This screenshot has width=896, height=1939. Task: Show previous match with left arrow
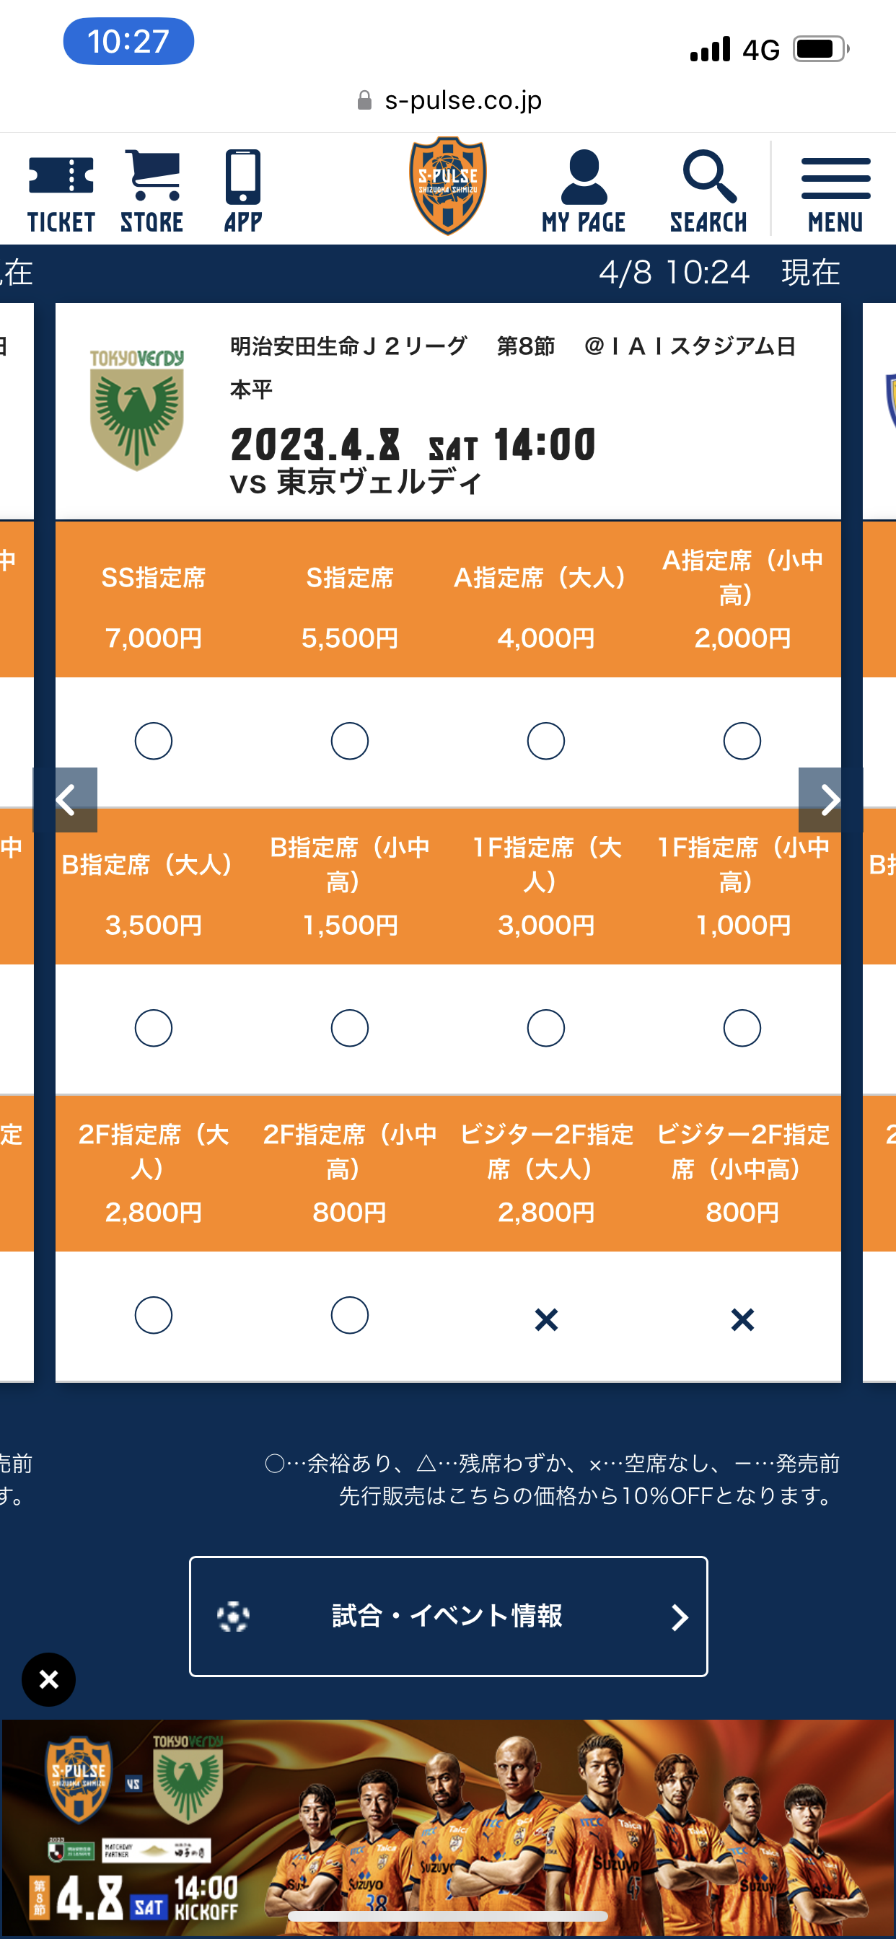click(x=66, y=799)
